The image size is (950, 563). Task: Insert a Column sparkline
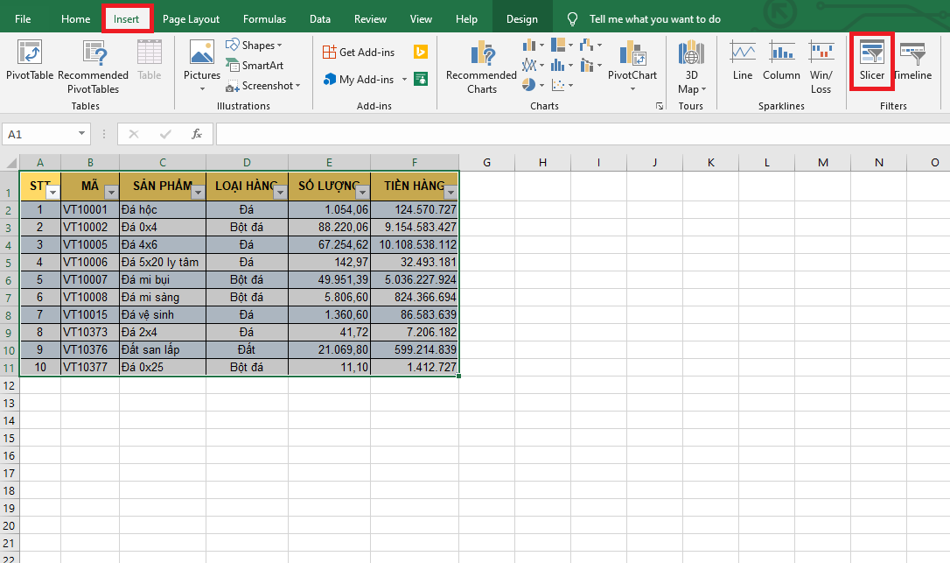[x=781, y=61]
